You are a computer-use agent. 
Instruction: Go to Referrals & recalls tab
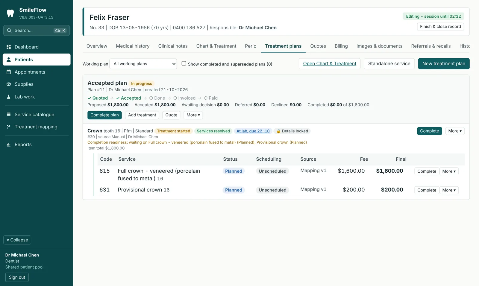coord(431,46)
